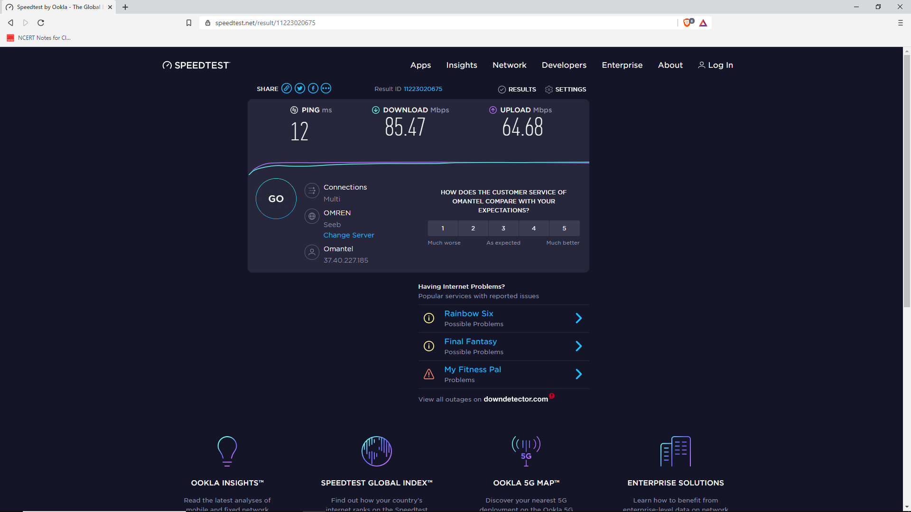Open the Enterprise menu

622,65
